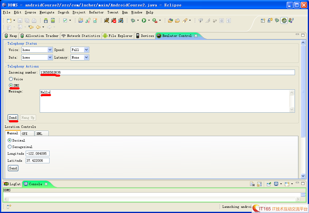
Task: Click the Open Task folder icon
Action: point(177,20)
